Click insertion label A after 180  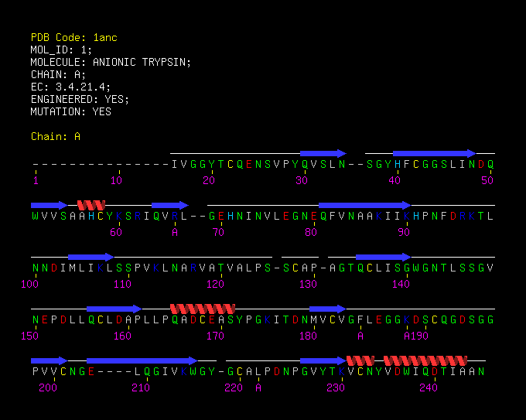[360, 336]
